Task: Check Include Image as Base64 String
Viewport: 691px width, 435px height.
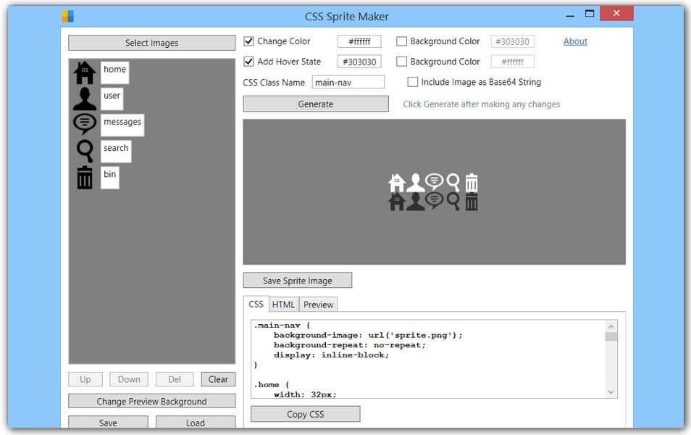Action: (413, 82)
